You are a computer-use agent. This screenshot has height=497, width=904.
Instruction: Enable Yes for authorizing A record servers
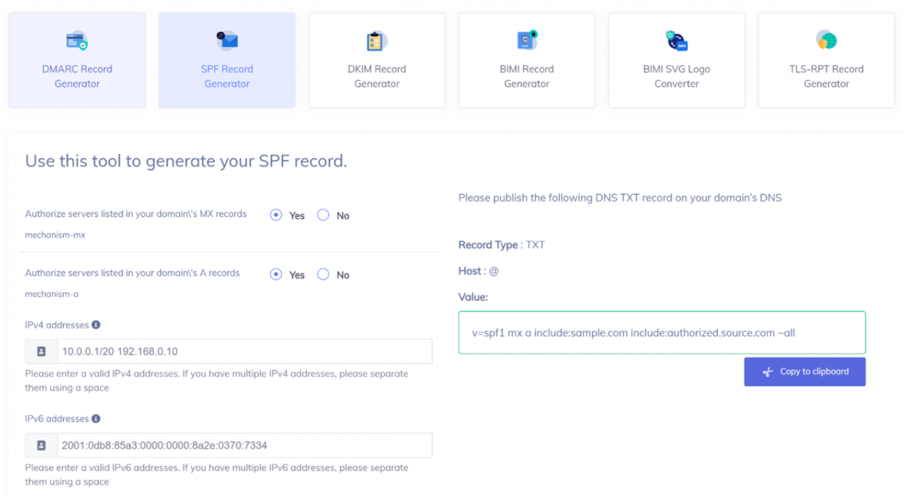click(276, 274)
